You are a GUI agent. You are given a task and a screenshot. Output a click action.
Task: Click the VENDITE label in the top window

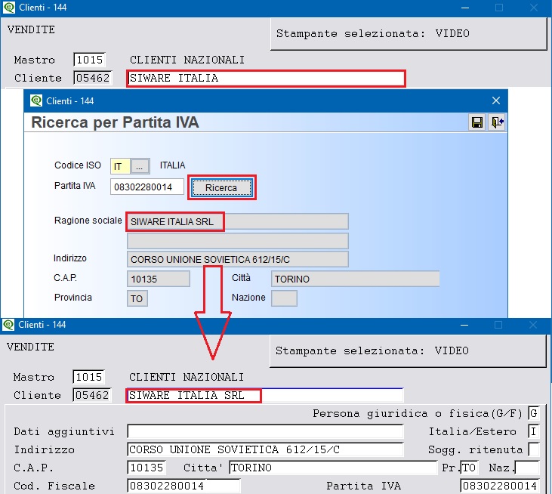tap(31, 29)
